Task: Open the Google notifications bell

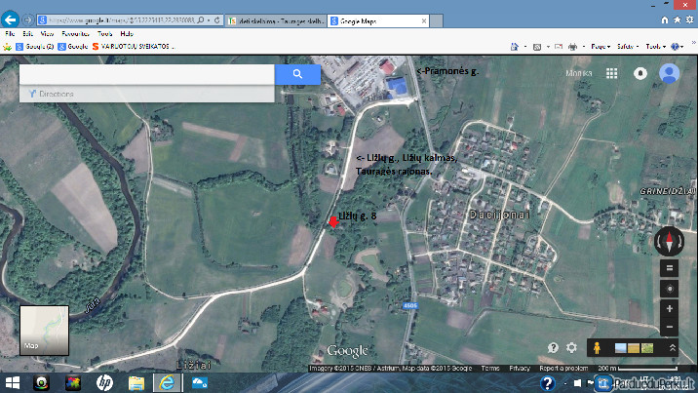Action: 640,73
